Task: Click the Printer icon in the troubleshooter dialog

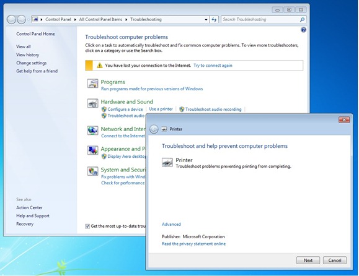Action: (x=167, y=163)
